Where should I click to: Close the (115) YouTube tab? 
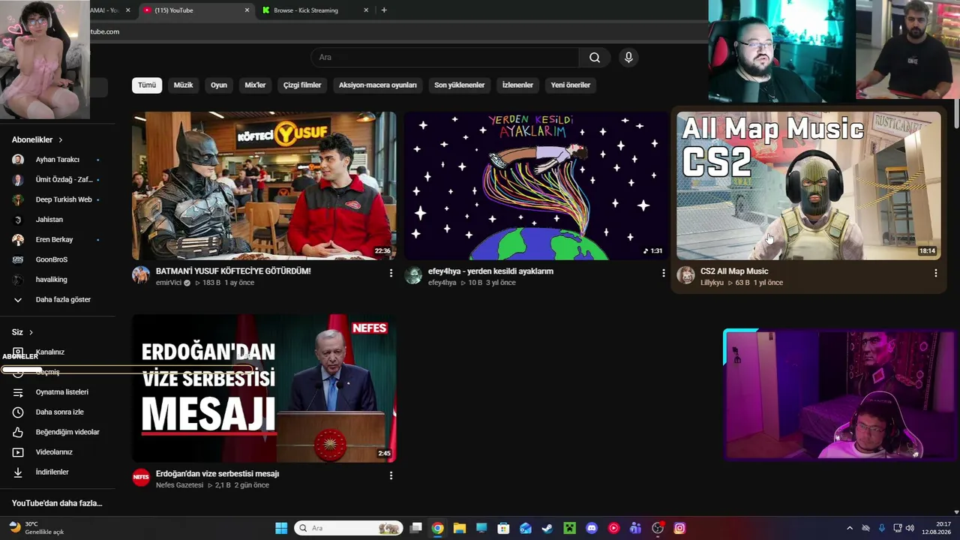click(x=247, y=10)
